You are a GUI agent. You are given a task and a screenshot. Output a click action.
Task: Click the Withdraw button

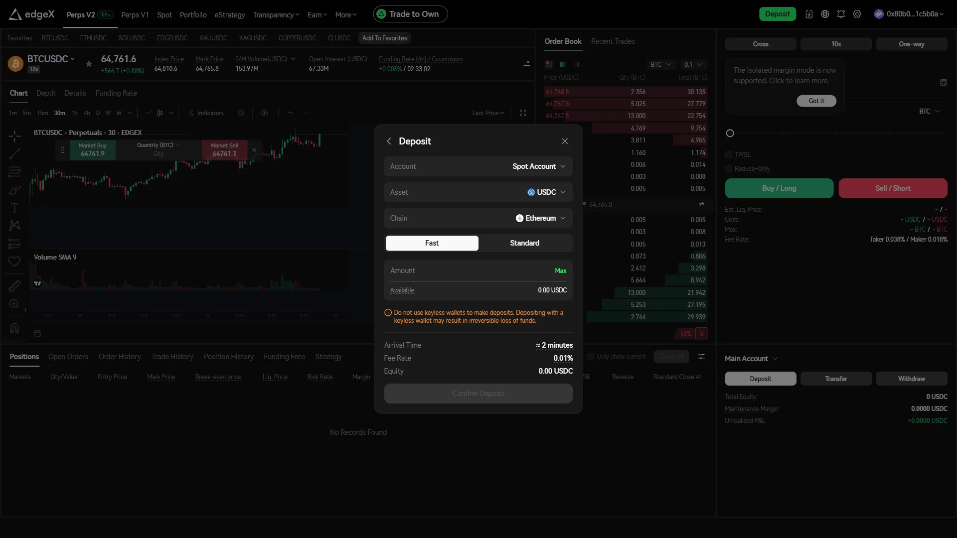[x=911, y=379]
